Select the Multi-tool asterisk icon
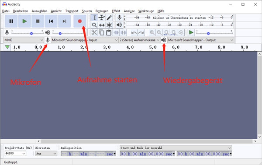 pyautogui.click(x=109, y=25)
